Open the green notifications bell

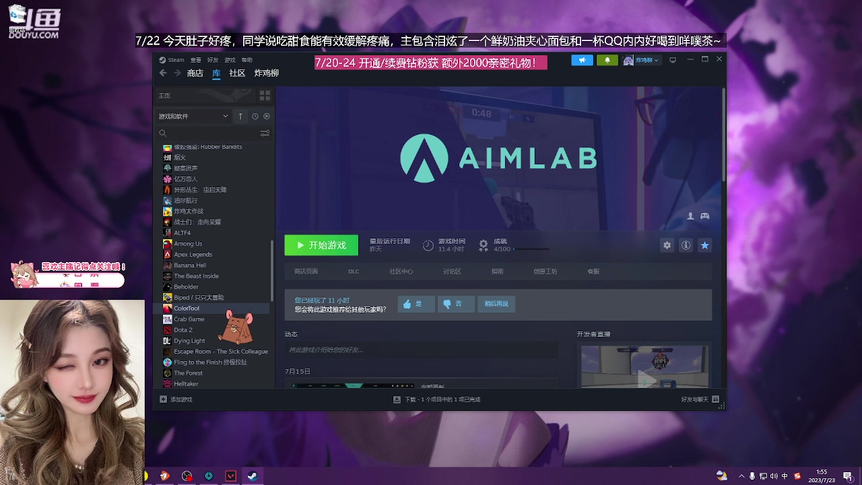coord(607,60)
